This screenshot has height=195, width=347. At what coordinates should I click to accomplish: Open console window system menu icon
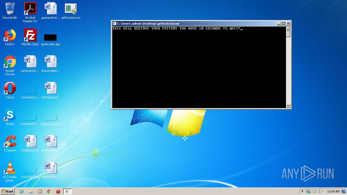tap(114, 24)
